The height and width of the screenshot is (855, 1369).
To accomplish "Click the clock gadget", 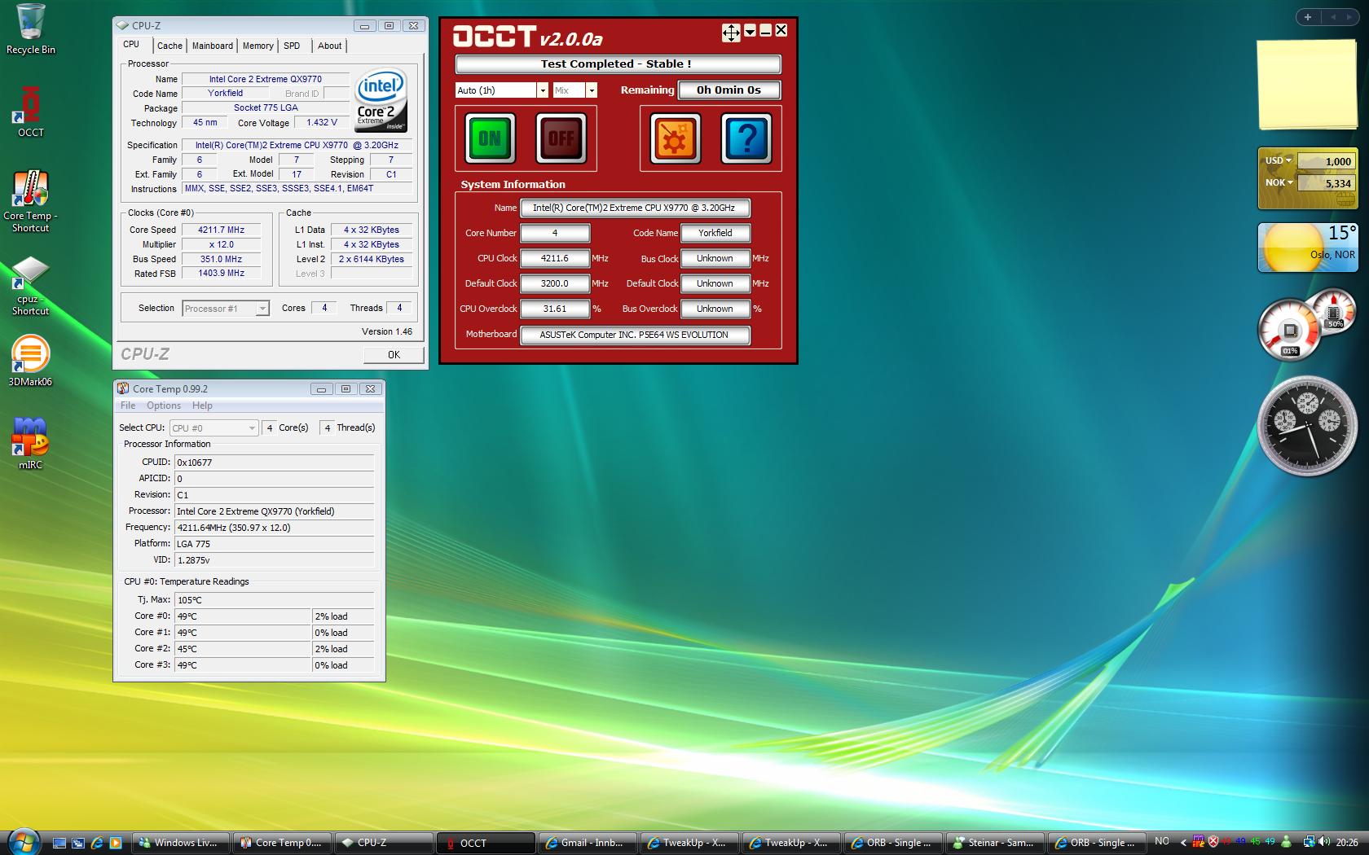I will [x=1307, y=426].
